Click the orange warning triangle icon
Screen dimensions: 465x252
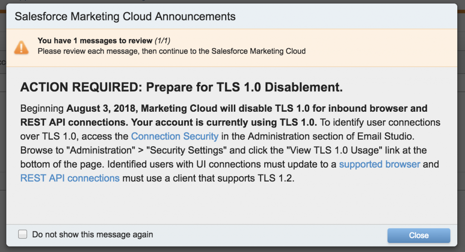pos(21,48)
